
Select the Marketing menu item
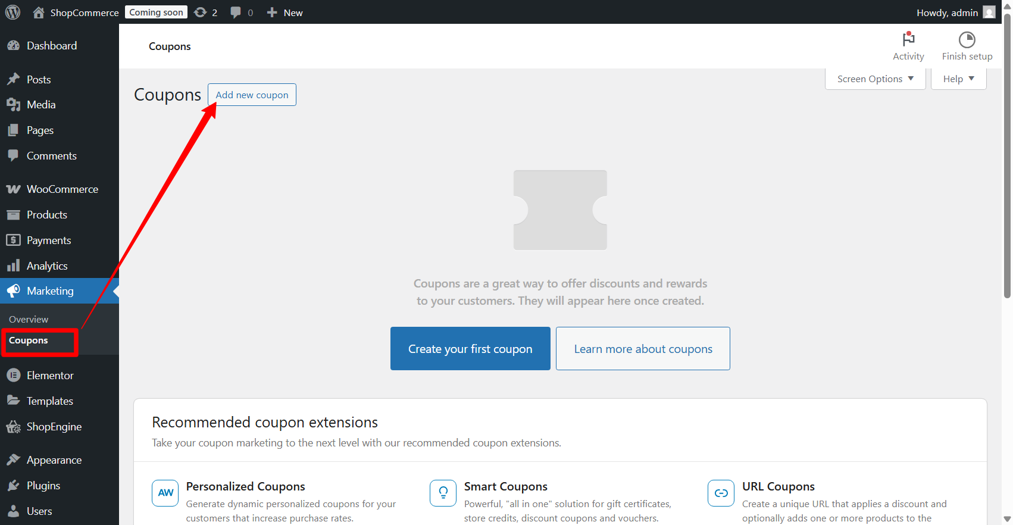[x=60, y=290]
